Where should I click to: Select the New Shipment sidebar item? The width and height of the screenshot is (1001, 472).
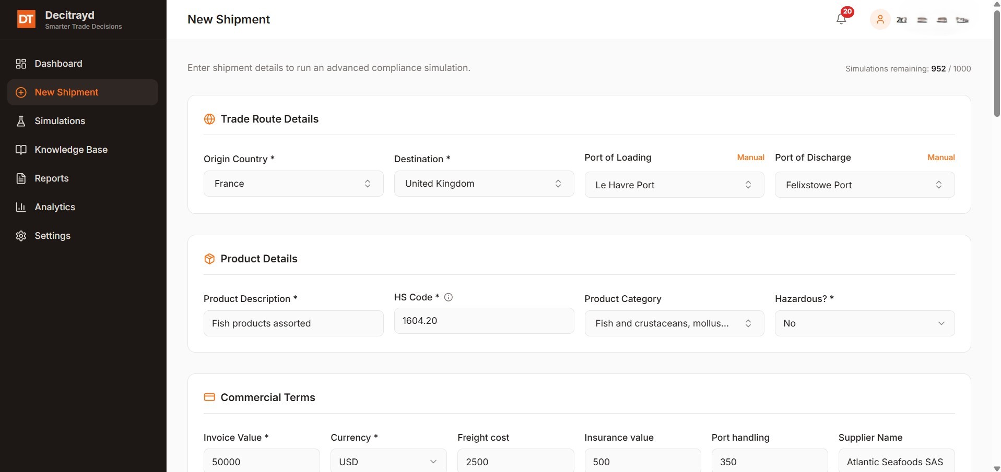click(x=83, y=92)
